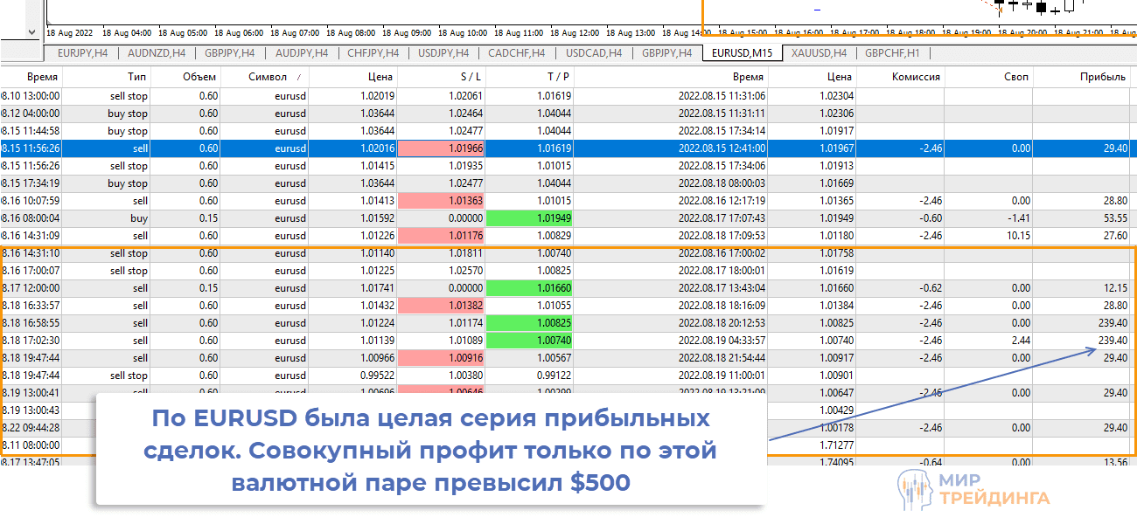Switch to the EURUSD,M15 tab
This screenshot has width=1137, height=524.
pyautogui.click(x=743, y=52)
